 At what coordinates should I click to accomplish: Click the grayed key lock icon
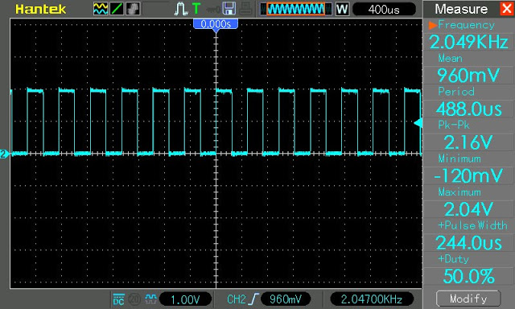pos(212,9)
